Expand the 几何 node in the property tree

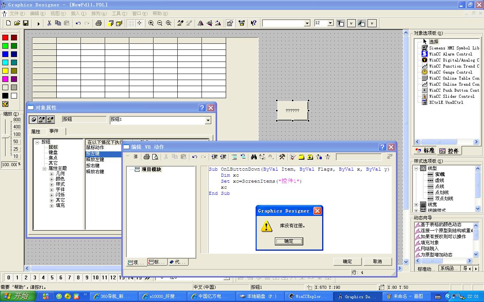pyautogui.click(x=51, y=174)
